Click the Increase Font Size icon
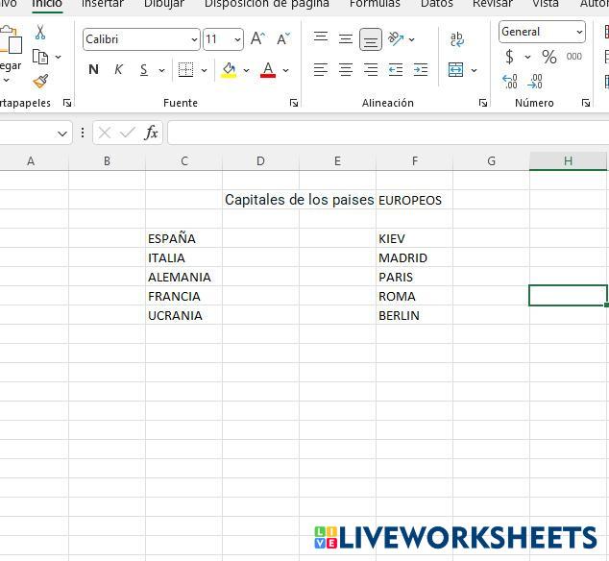The width and height of the screenshot is (609, 561). 257,39
